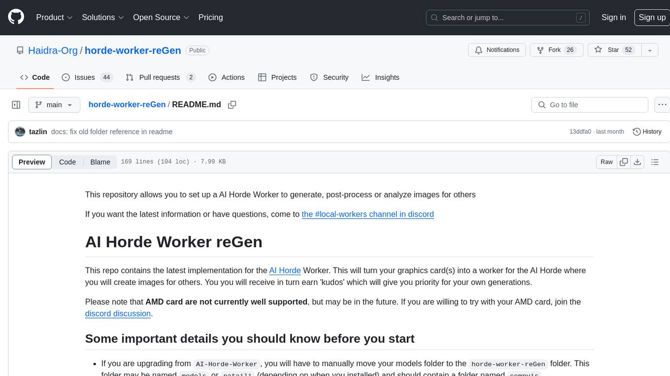Focus the Search or jump to field

pyautogui.click(x=508, y=17)
